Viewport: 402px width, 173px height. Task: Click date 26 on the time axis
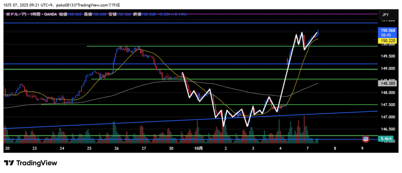coord(117,149)
